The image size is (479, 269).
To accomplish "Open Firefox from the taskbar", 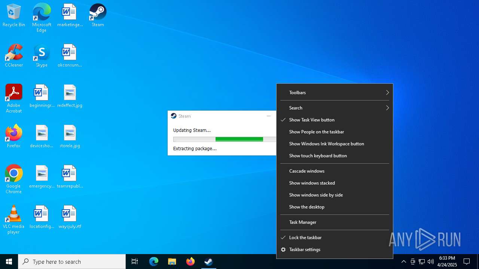I will [x=190, y=262].
